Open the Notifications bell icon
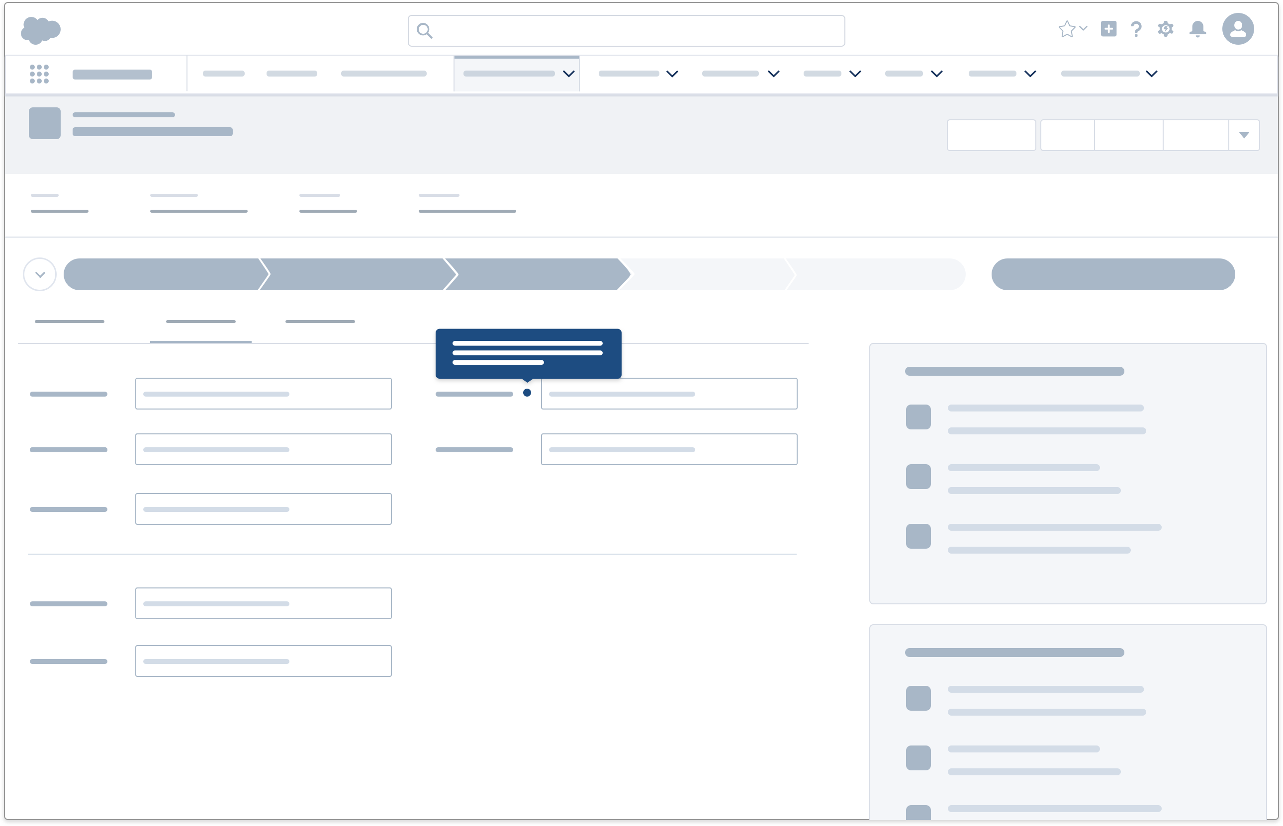Image resolution: width=1283 pixels, height=826 pixels. pyautogui.click(x=1197, y=29)
